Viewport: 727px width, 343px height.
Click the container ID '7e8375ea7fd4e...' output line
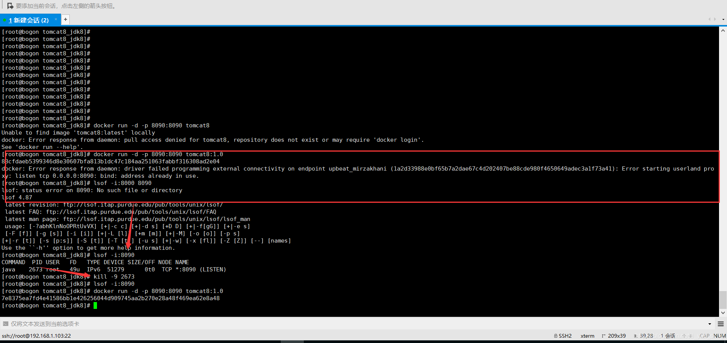[x=111, y=298]
